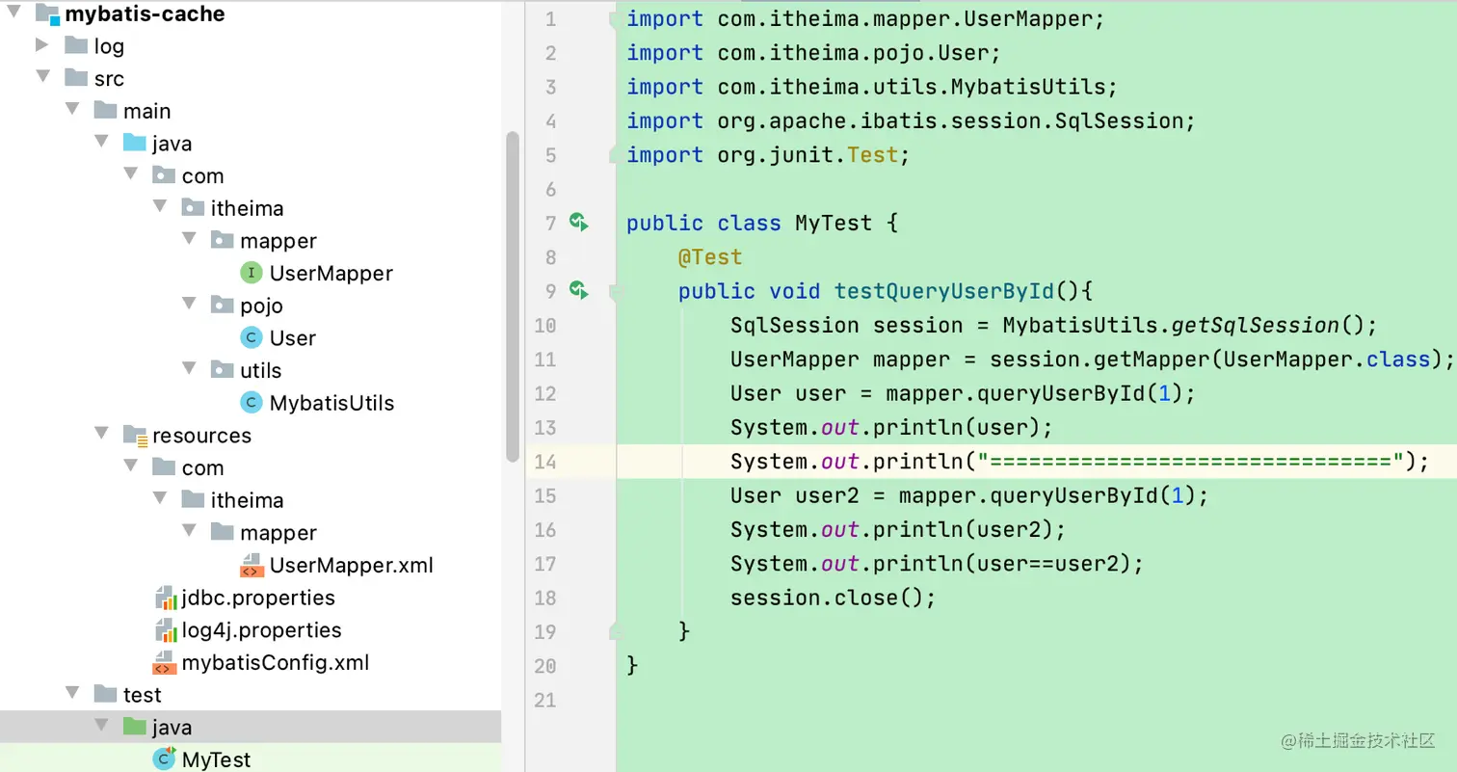
Task: Click the fold marker at line 5
Action: click(615, 154)
